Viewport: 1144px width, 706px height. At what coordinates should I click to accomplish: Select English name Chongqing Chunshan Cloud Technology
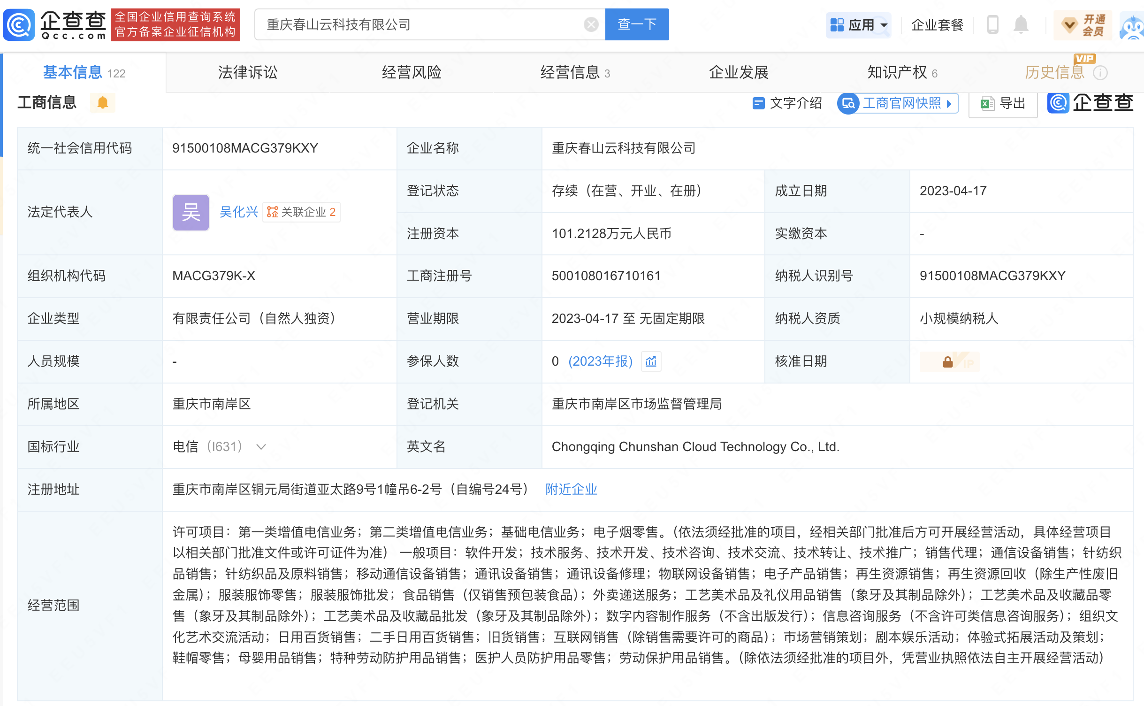[695, 447]
